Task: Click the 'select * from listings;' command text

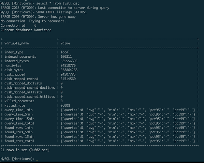Action: (57, 3)
